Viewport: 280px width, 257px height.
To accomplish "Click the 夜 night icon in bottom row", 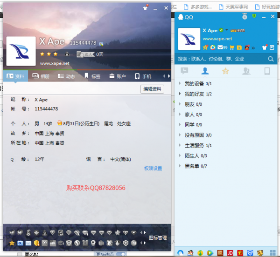I will coord(110,243).
